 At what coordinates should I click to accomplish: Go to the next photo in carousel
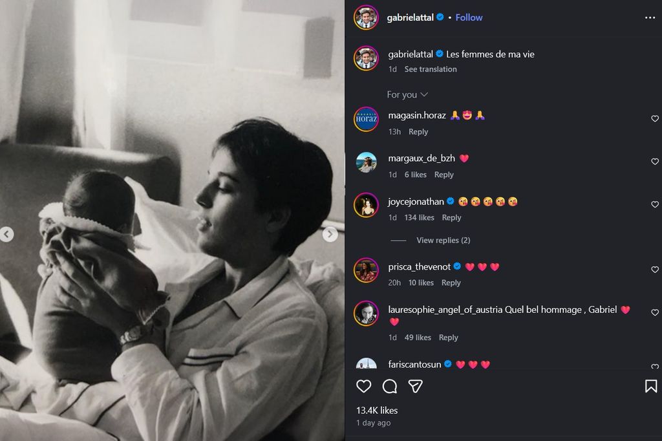pos(330,235)
